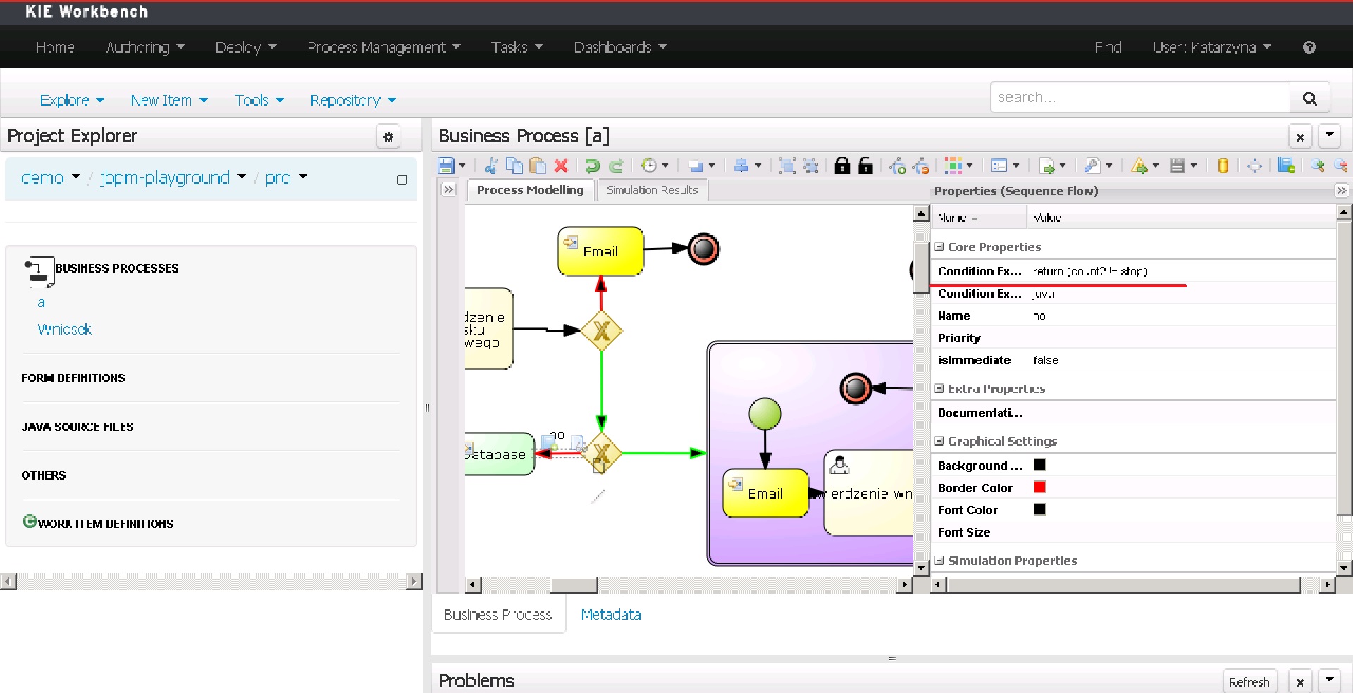Click inside the search input field
This screenshot has height=693, width=1353.
coord(1140,98)
